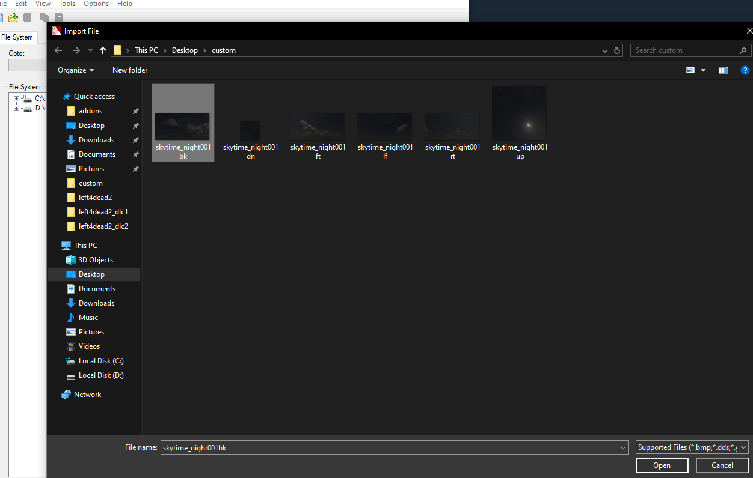Open the Supported Files type dropdown

[692, 447]
